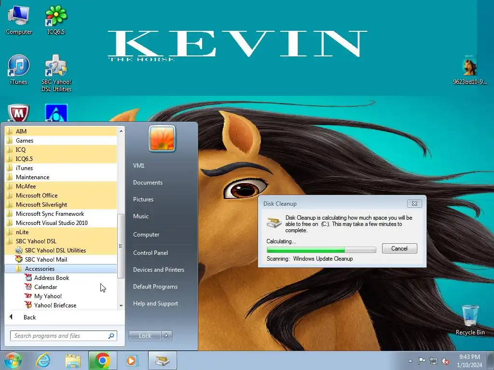
Task: Click the muted volume tray icon
Action: click(x=445, y=361)
